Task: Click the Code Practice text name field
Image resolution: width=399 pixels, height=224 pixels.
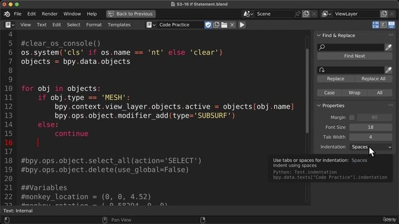Action: [180, 25]
